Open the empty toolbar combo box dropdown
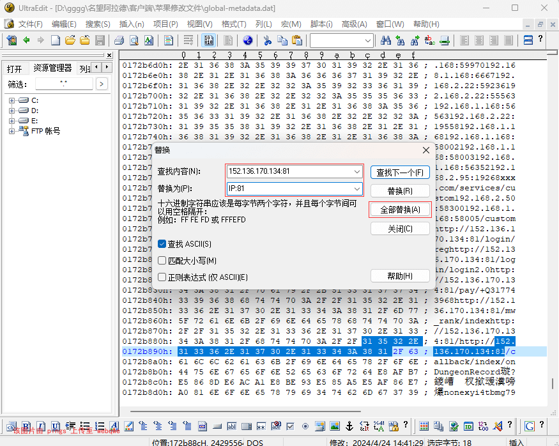 point(368,41)
